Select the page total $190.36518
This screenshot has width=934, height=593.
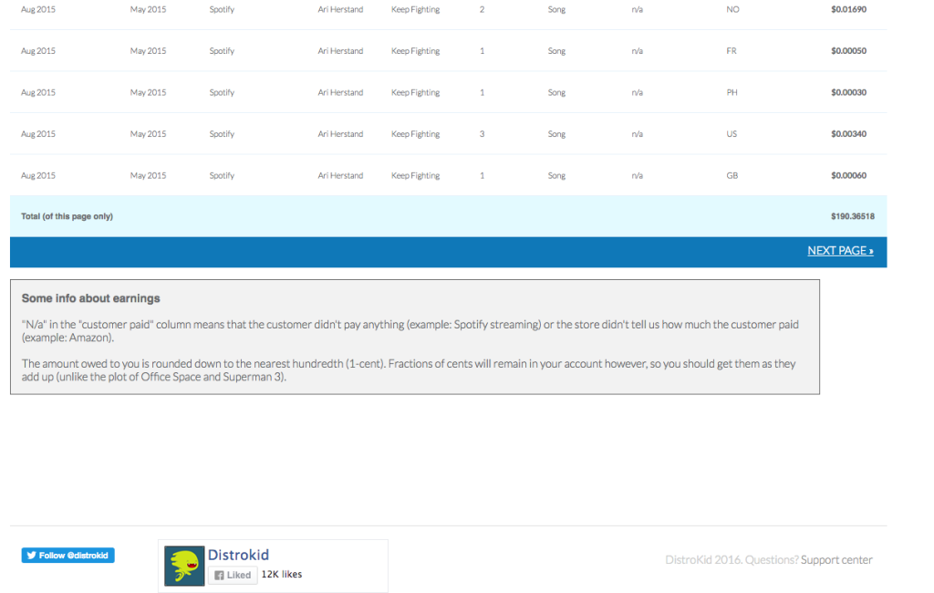[853, 216]
